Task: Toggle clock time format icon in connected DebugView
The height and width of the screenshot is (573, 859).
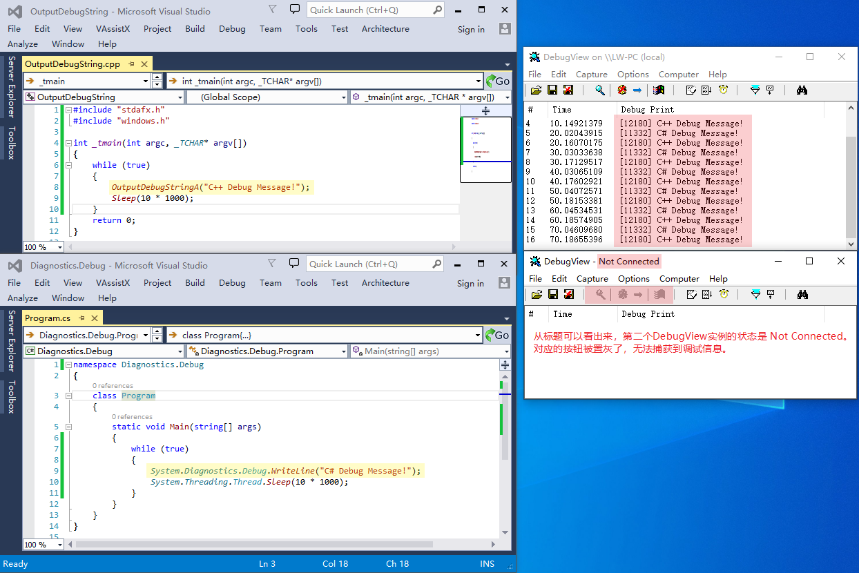Action: point(723,90)
